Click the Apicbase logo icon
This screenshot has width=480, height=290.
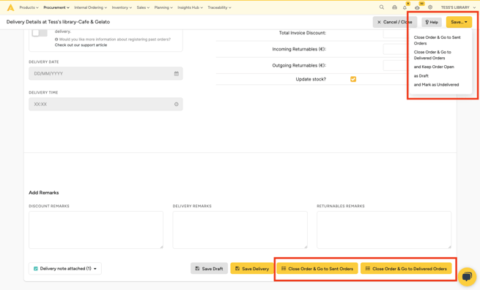(11, 7)
